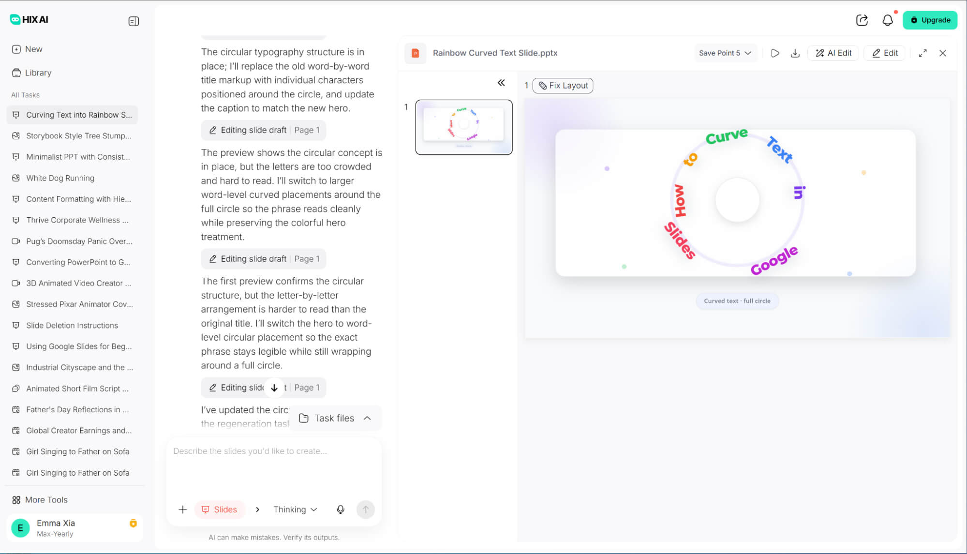Open Converting PowerPoint to G... task
The height and width of the screenshot is (554, 967).
pos(72,262)
